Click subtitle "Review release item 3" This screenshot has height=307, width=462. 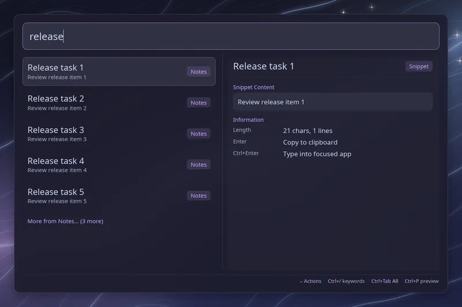[57, 139]
